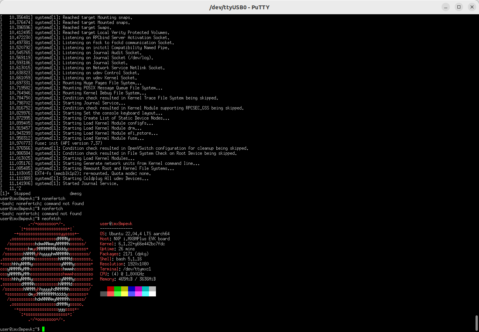Click the green block cursor at the prompt
The height and width of the screenshot is (332, 479).
pyautogui.click(x=44, y=329)
